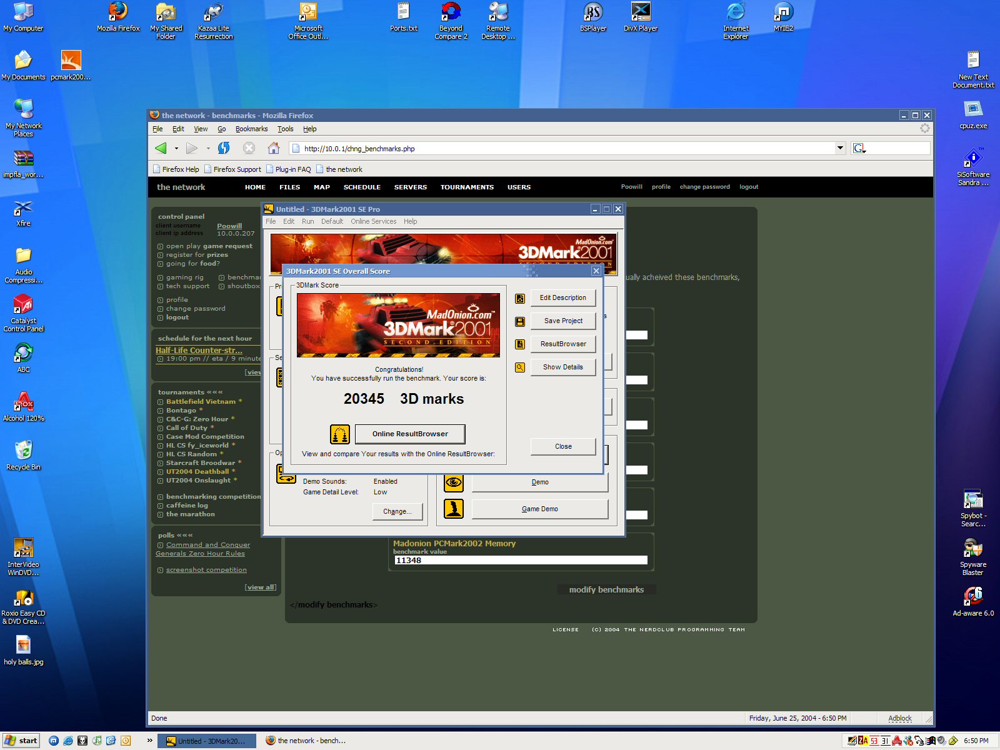Open Online Services menu in 3DMark2001
1000x750 pixels.
(x=373, y=221)
